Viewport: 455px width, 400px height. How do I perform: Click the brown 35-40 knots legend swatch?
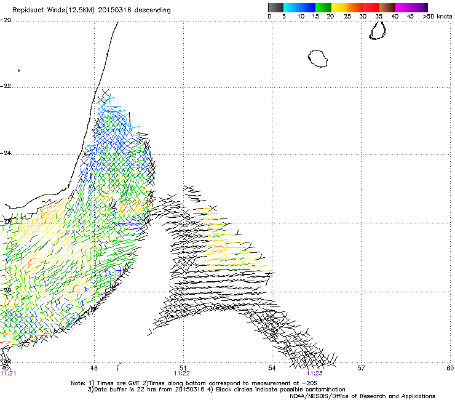coord(387,7)
